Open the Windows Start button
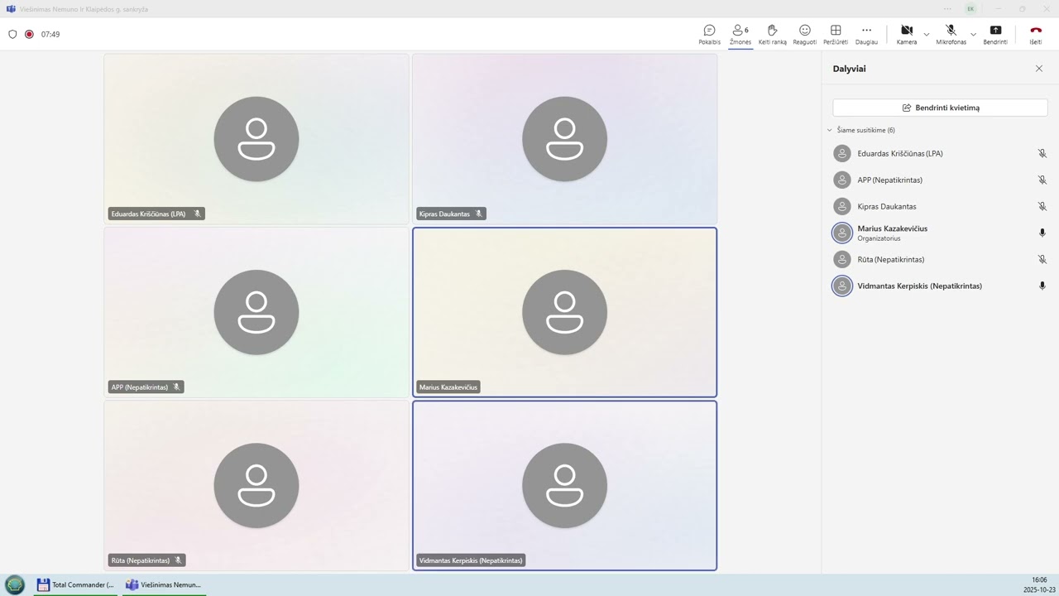 tap(15, 584)
